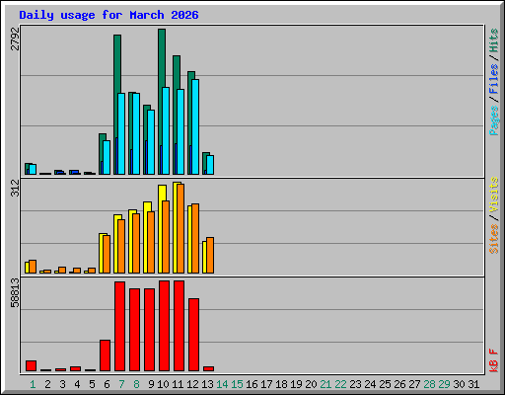Click day 29 on the date axis
The width and height of the screenshot is (505, 395).
[x=444, y=384]
